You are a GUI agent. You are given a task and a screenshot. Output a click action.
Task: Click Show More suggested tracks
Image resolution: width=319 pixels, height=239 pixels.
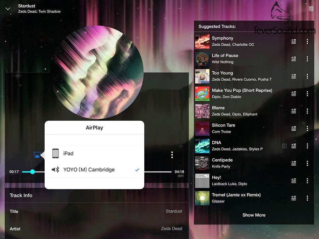254,215
